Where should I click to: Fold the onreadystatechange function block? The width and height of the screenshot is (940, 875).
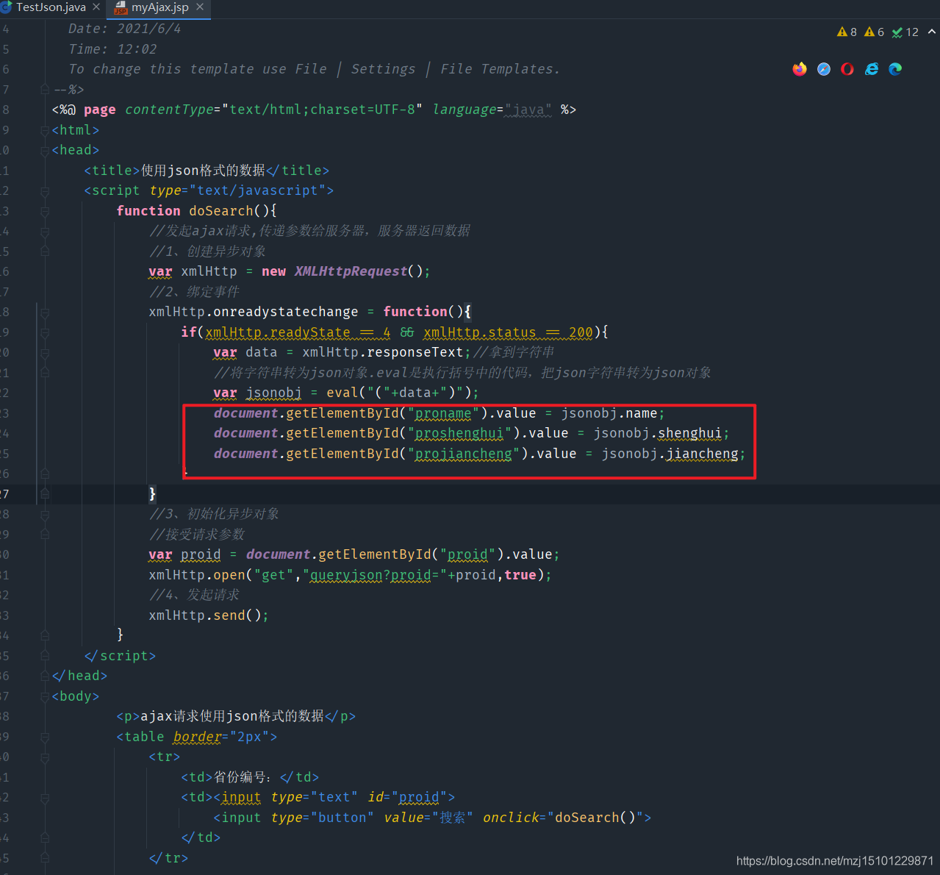point(45,312)
